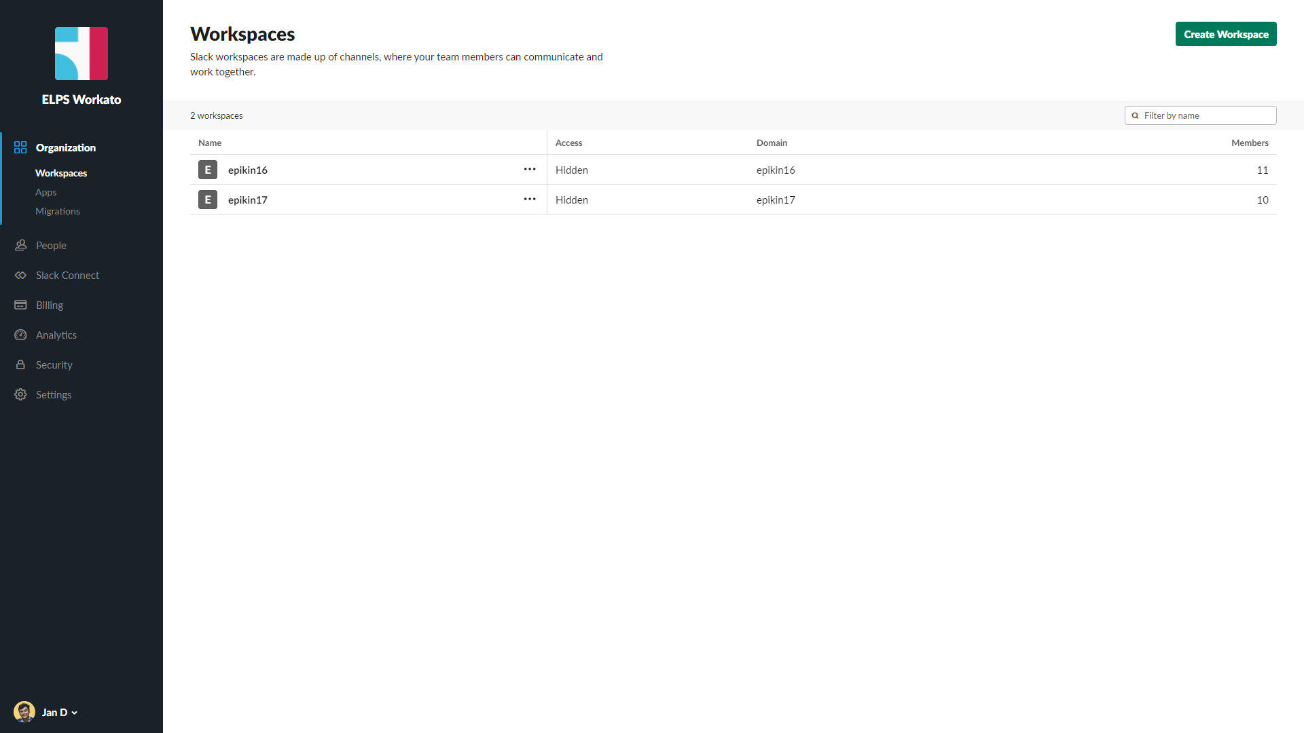Select the People icon in sidebar
The image size is (1304, 733).
coord(20,245)
